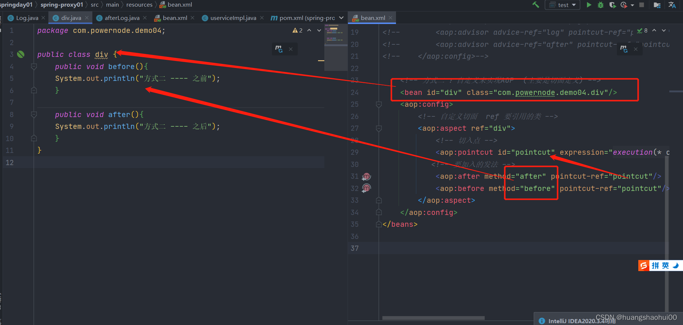Image resolution: width=683 pixels, height=325 pixels.
Task: Jump to next typo in right bean.xml
Action: coord(664,30)
